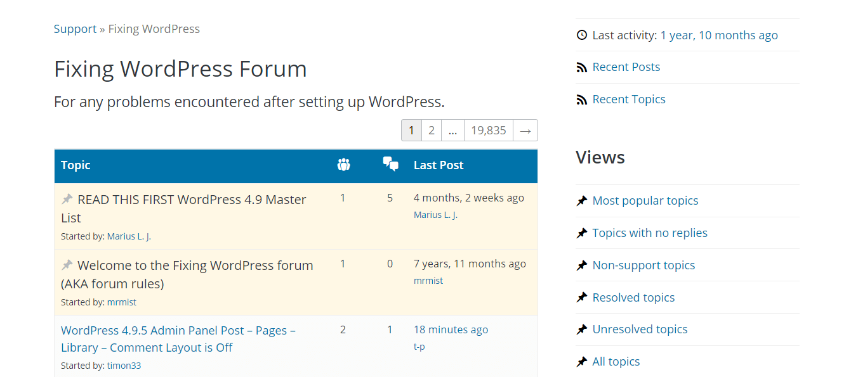Viewport: 851px width, 377px height.
Task: Click the pin icon beside Most popular topics
Action: coord(582,200)
